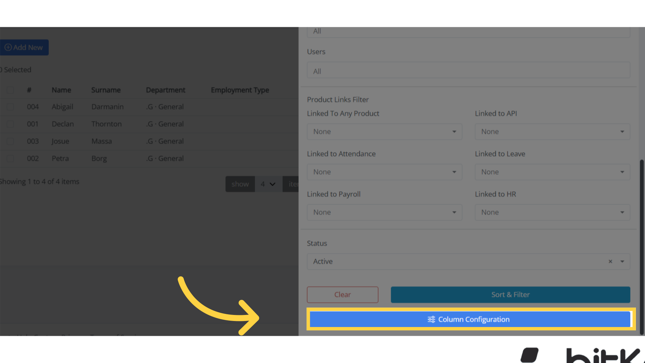The image size is (645, 363).
Task: Open Column Configuration
Action: (x=470, y=319)
